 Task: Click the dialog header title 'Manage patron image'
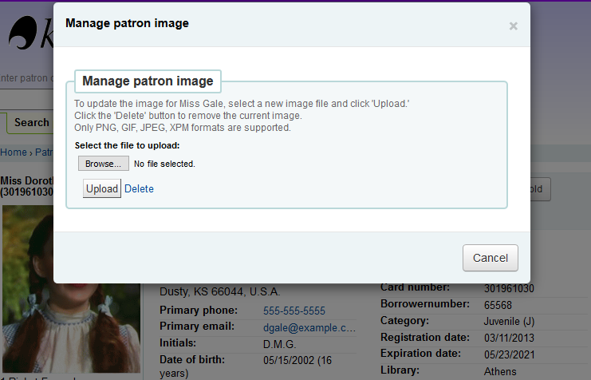pyautogui.click(x=127, y=23)
